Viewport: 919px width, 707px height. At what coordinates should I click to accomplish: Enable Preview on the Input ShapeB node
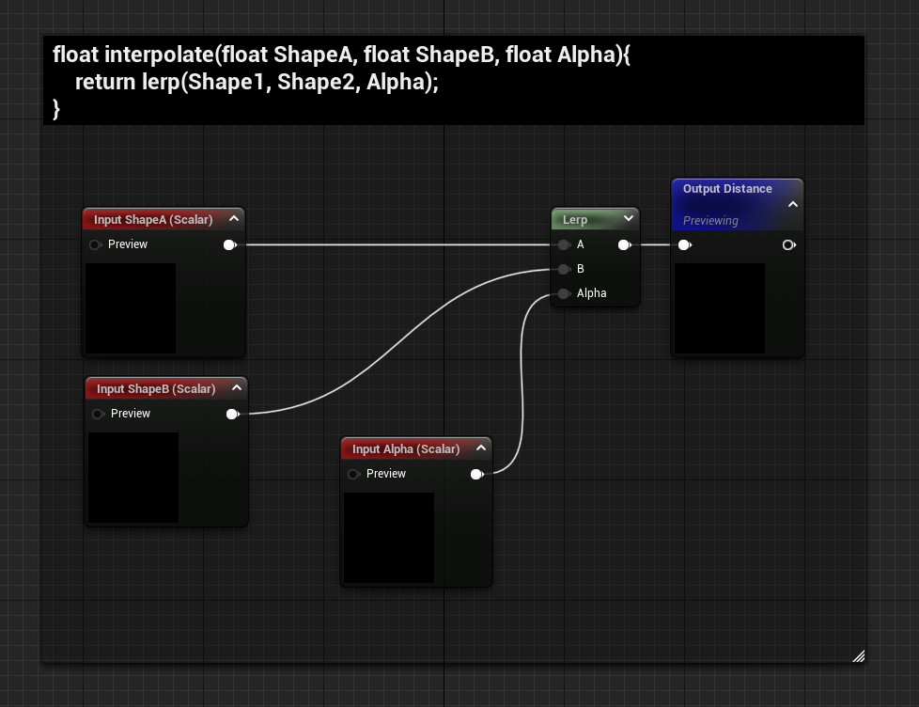(98, 414)
